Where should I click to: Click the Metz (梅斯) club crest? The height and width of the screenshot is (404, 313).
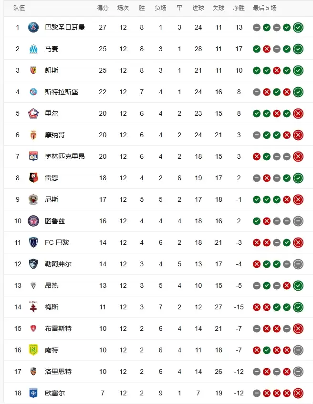tap(33, 307)
